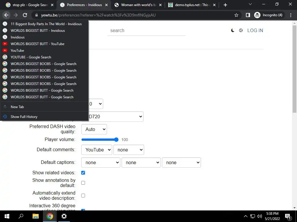This screenshot has height=222, width=297.
Task: Open the dropdown showing D720
Action: (x=115, y=116)
